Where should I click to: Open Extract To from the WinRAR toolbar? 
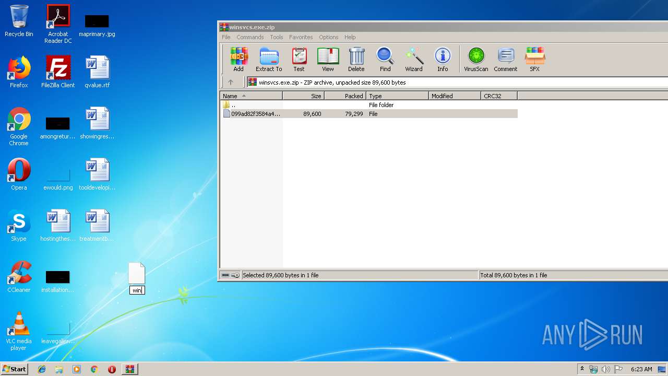(x=269, y=59)
